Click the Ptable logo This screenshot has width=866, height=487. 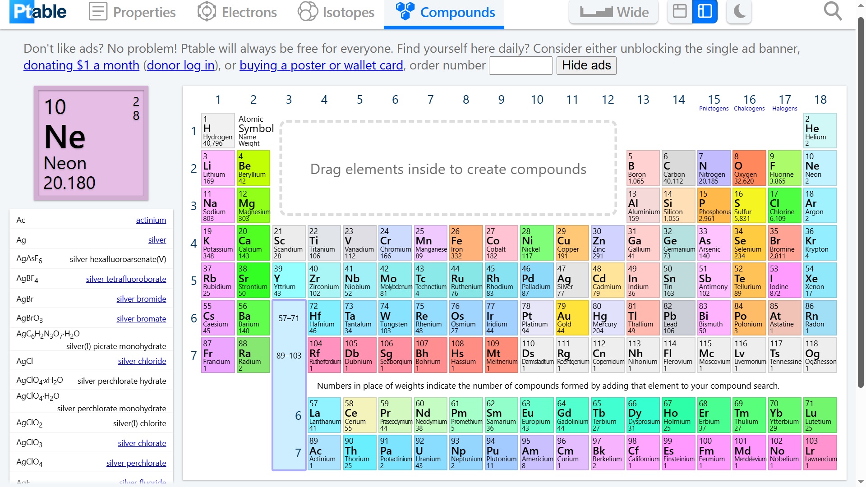tap(38, 12)
